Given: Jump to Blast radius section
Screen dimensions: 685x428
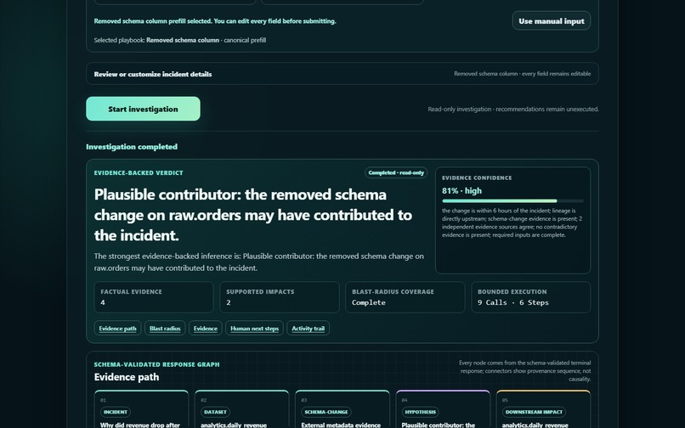Looking at the screenshot, I should tap(165, 329).
